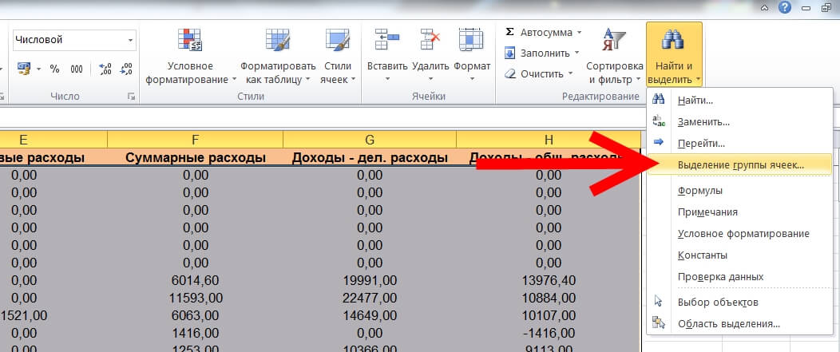
Task: Click the Delete cells (Удалить) icon
Action: tap(430, 42)
